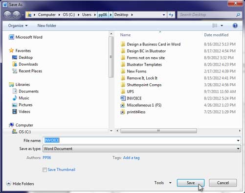
Task: Open the Save as type combo box
Action: 142,148
